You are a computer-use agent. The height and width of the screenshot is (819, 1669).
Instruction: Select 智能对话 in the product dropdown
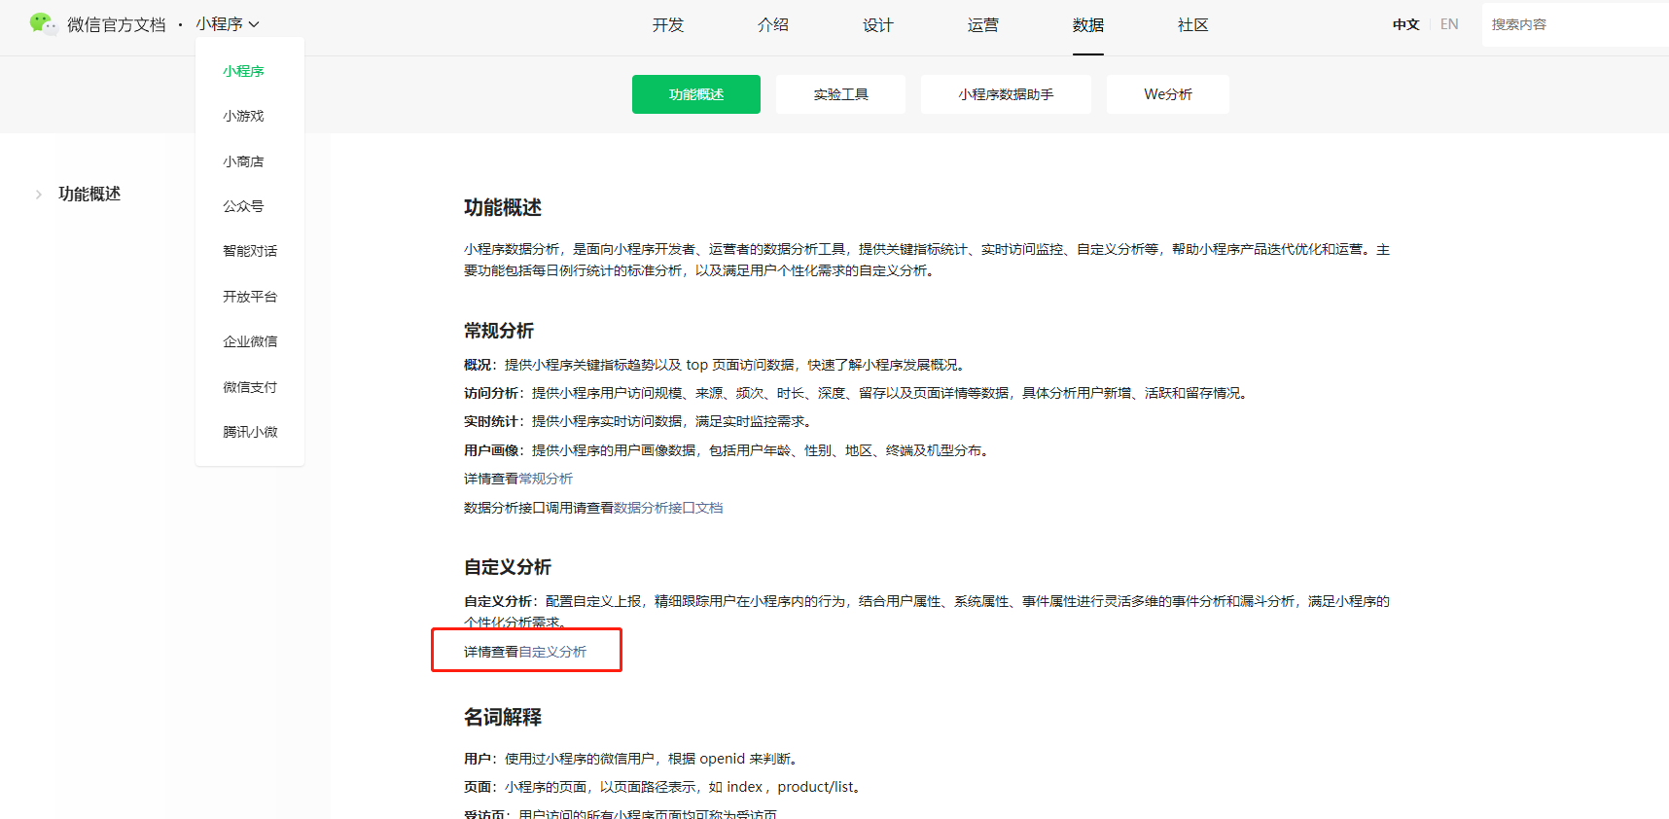[x=250, y=251]
